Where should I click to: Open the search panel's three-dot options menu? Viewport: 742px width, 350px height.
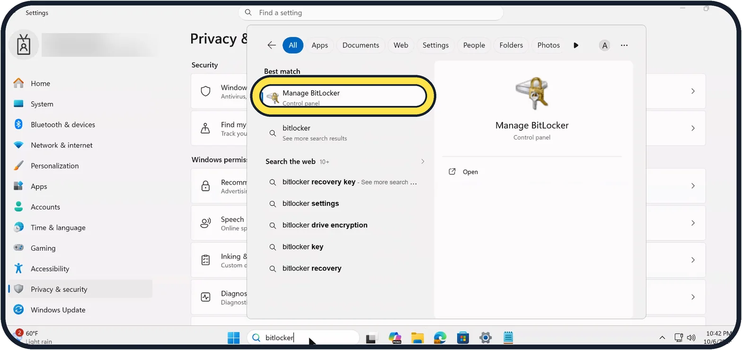click(624, 45)
